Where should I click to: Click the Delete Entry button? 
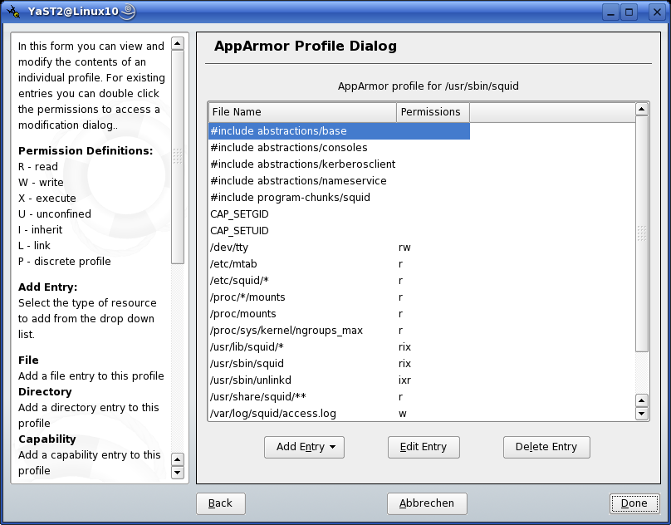click(546, 447)
